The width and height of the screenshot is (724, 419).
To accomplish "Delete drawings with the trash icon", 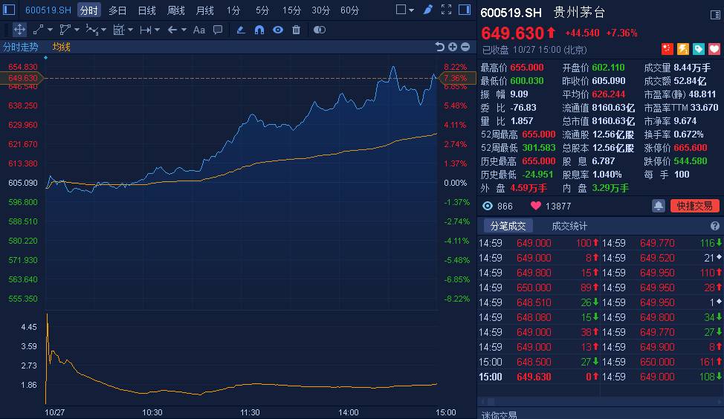I will tap(297, 30).
